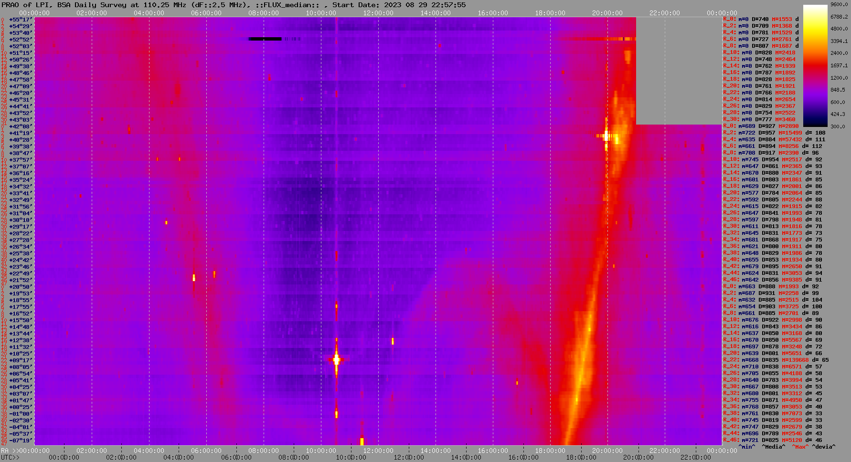
Task: Click the '^Max^' column legend
Action: pos(800,447)
